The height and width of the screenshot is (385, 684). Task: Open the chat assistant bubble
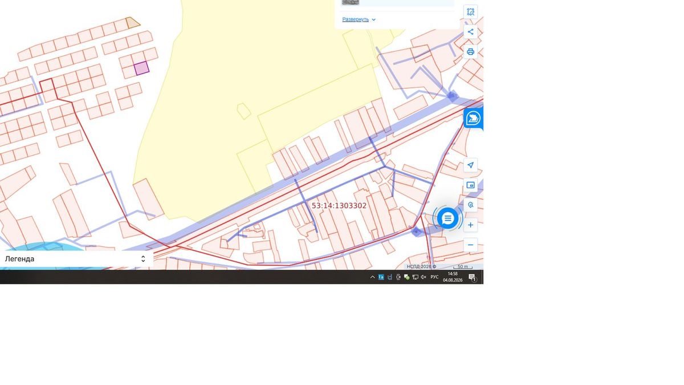(x=447, y=218)
